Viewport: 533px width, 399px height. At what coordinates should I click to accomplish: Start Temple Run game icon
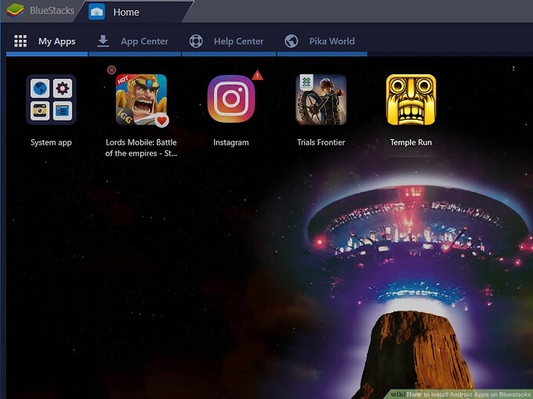(411, 99)
